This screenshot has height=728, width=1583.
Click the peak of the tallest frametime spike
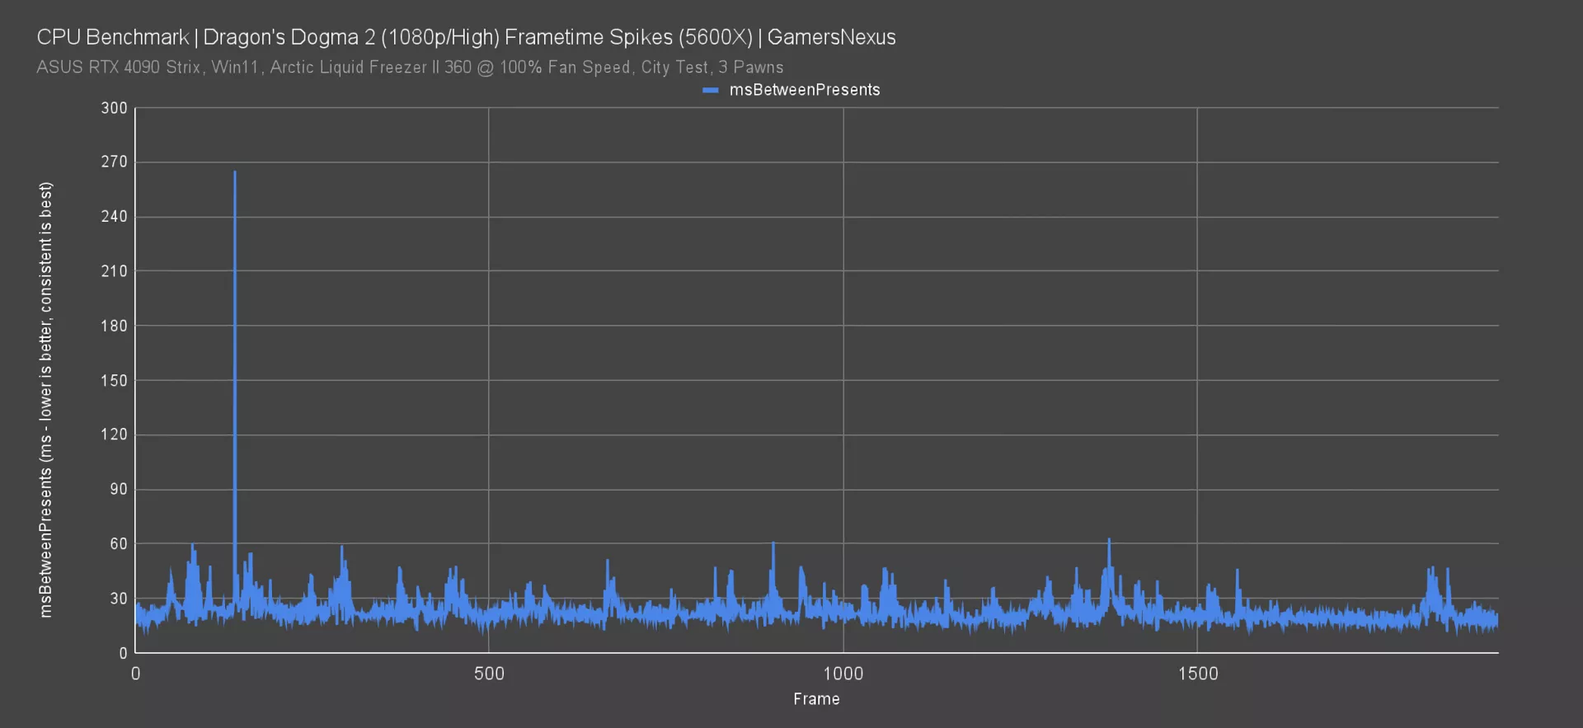(x=235, y=173)
